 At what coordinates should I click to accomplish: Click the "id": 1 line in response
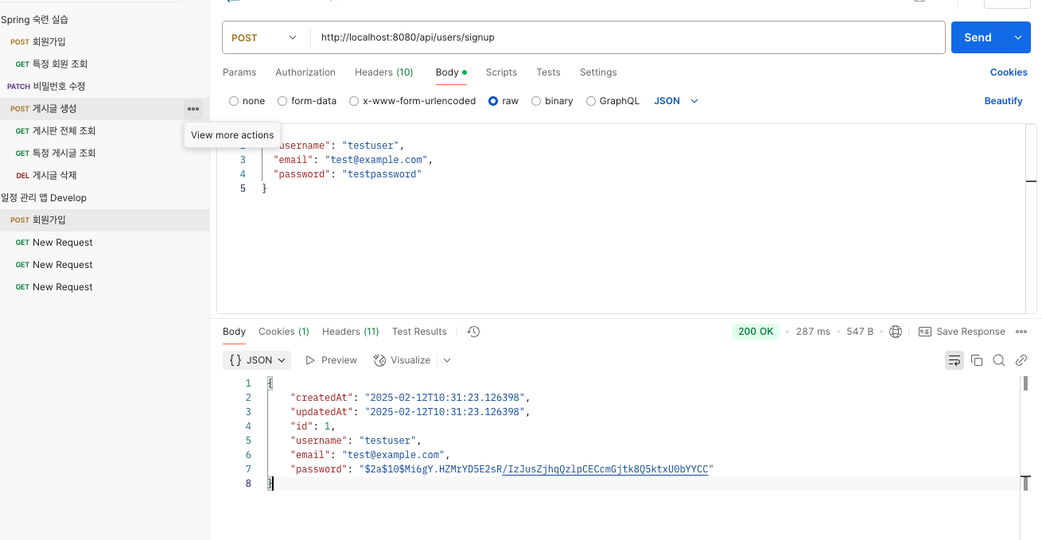click(x=313, y=426)
